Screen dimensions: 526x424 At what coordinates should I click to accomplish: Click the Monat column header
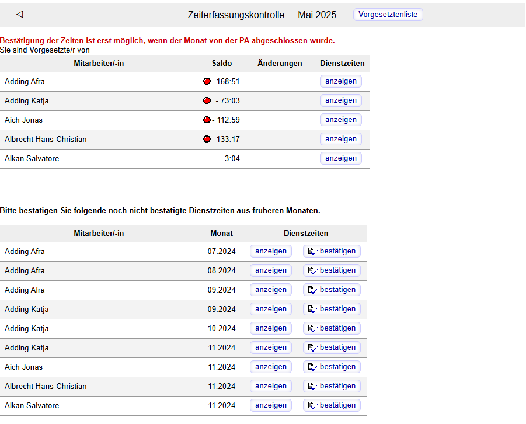[x=221, y=234]
